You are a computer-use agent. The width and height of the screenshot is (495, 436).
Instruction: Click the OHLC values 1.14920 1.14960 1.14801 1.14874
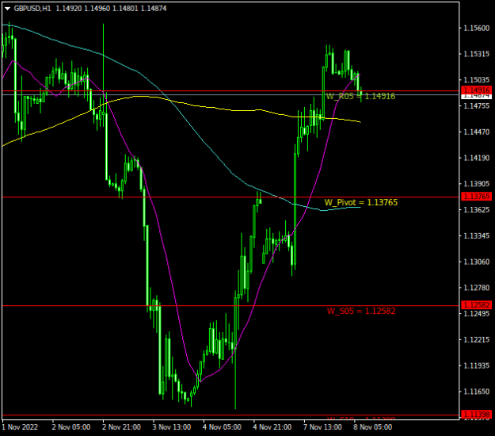pos(111,9)
